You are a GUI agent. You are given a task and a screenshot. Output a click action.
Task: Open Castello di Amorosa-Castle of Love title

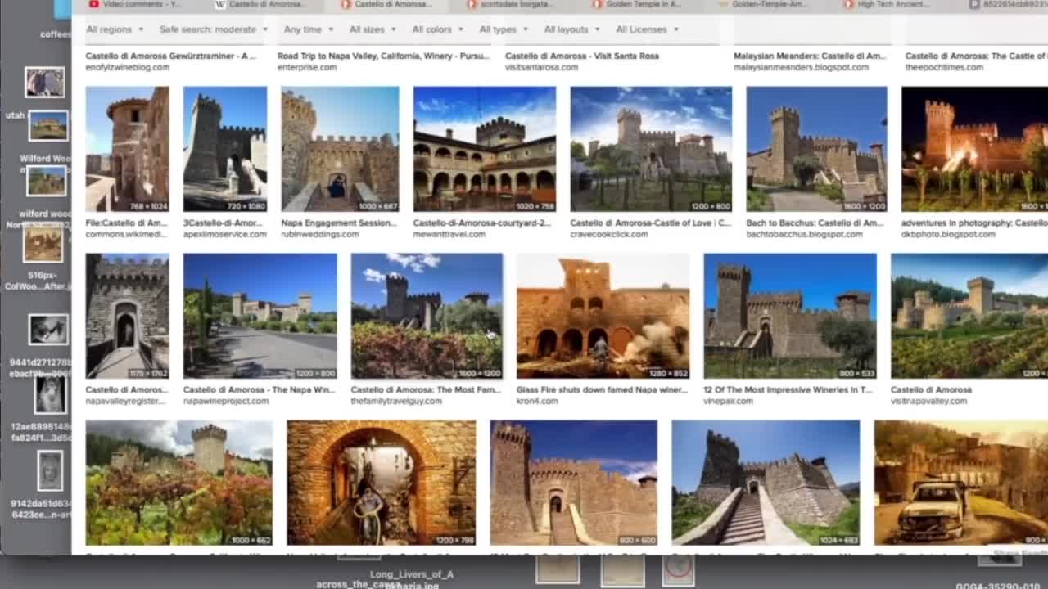coord(650,223)
